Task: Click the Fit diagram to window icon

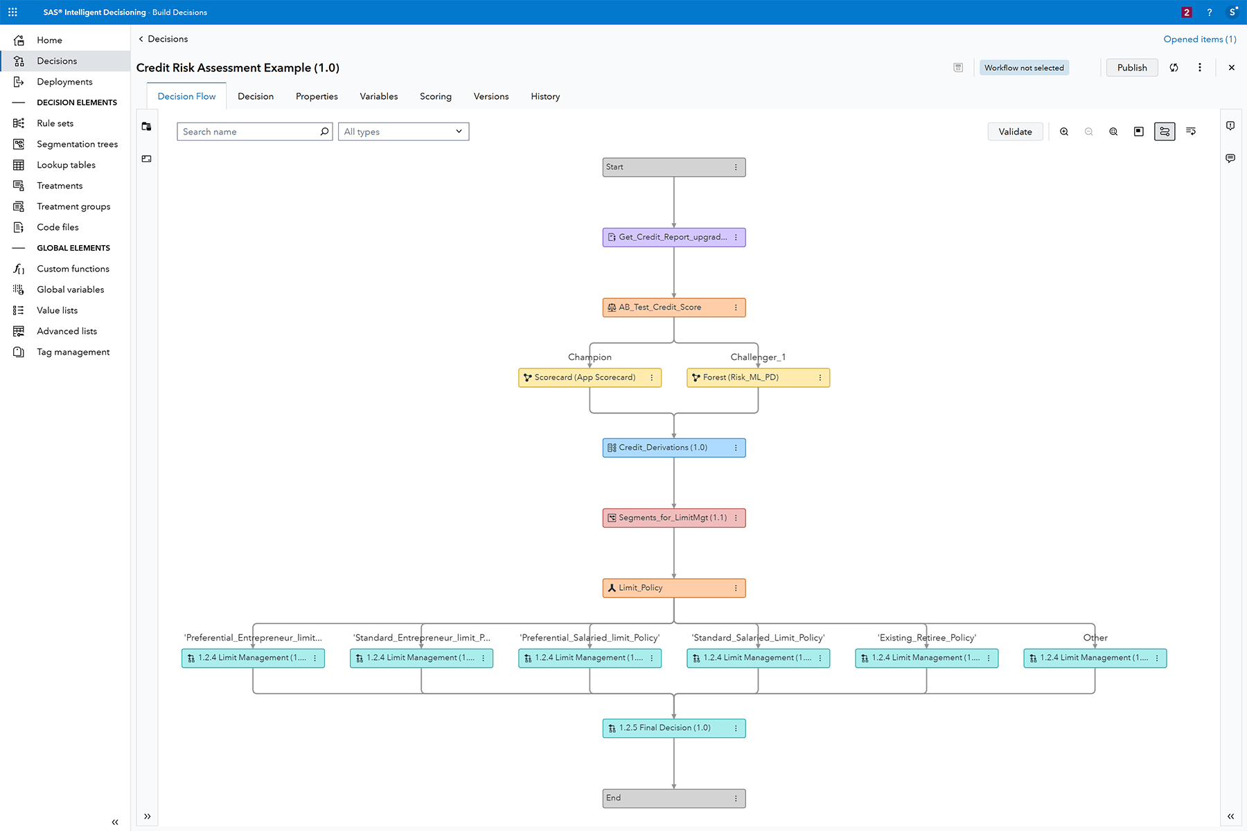Action: pos(1113,131)
